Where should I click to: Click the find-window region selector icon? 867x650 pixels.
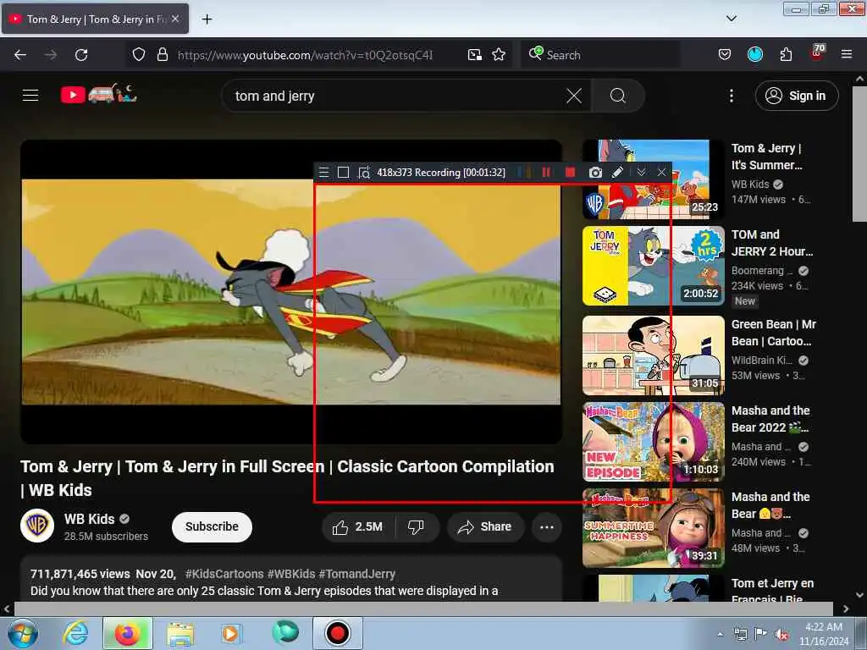click(364, 173)
